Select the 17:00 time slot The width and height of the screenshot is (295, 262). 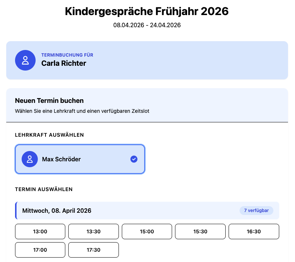pos(40,250)
